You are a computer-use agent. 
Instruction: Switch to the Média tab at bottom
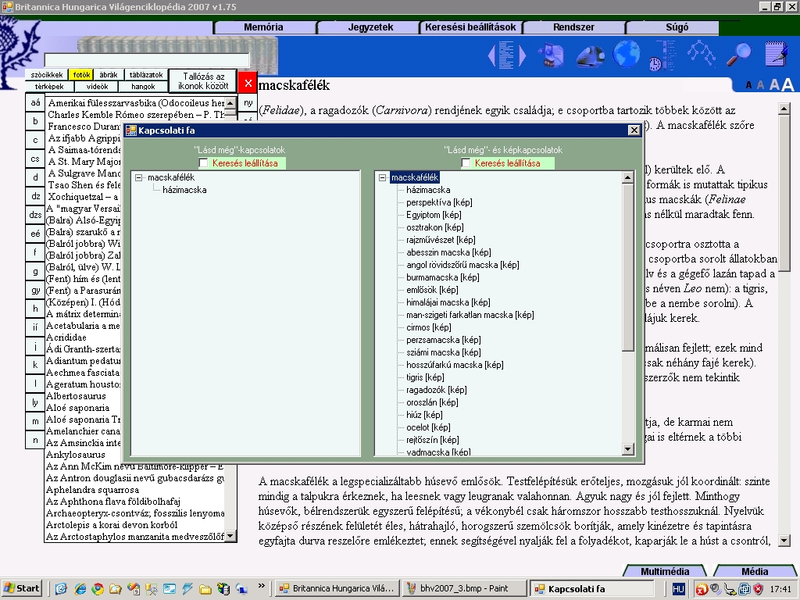755,571
